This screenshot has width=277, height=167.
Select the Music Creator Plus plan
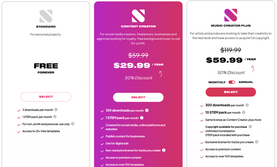click(231, 92)
